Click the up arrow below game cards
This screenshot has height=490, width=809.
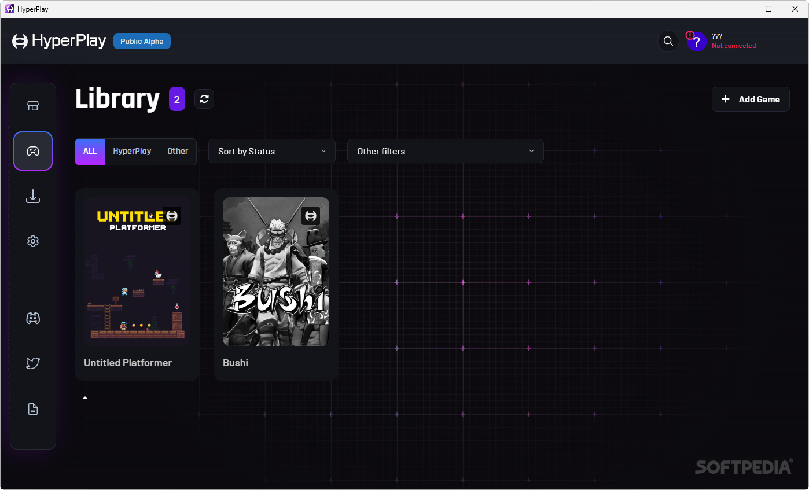click(85, 398)
